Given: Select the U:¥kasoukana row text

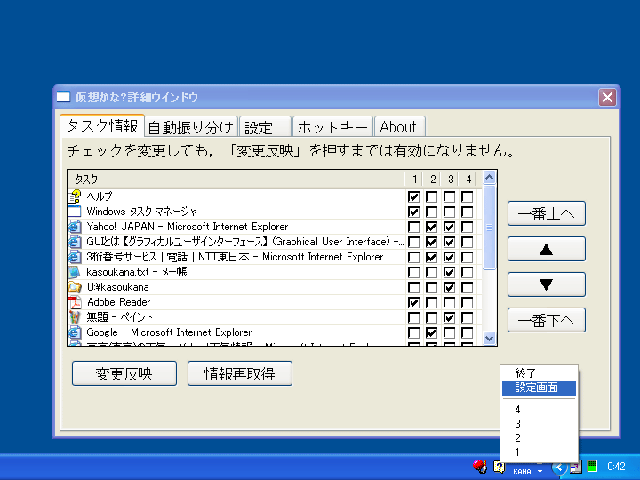Looking at the screenshot, I should point(118,287).
